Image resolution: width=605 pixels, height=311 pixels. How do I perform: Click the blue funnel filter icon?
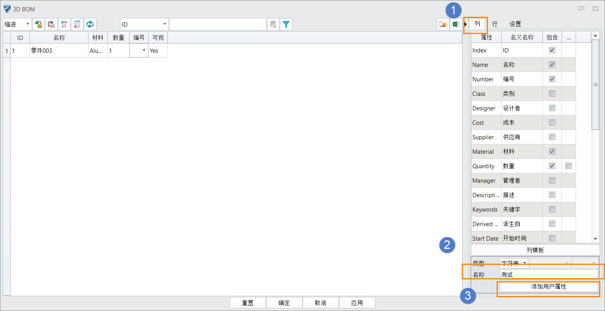coord(286,24)
